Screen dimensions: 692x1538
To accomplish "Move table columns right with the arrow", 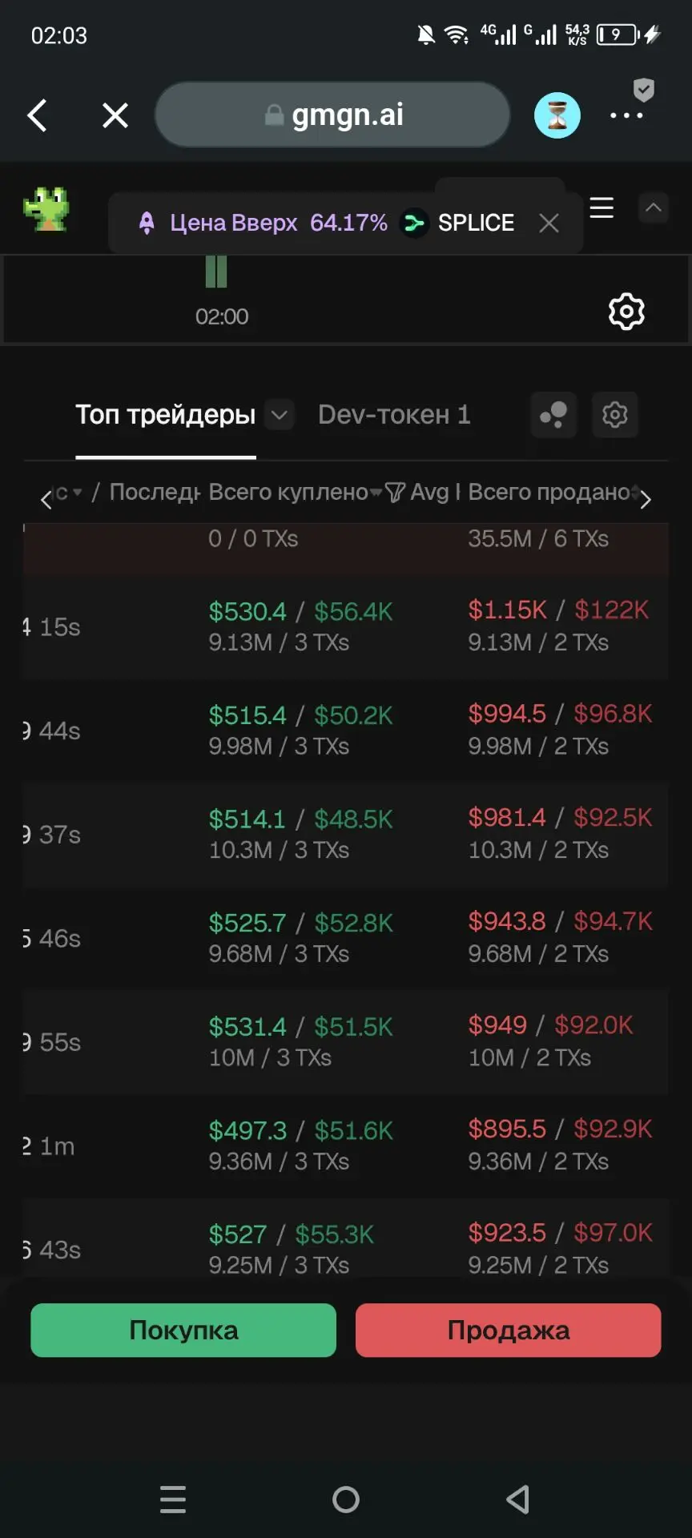I will [x=646, y=500].
